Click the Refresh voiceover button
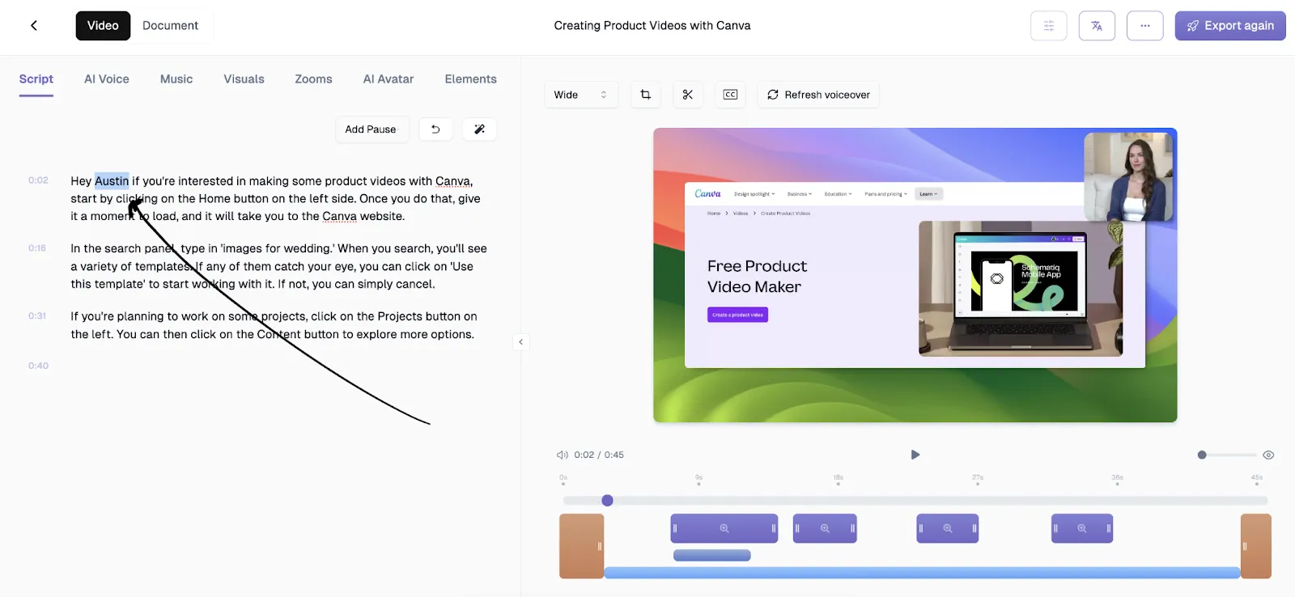 (x=818, y=95)
